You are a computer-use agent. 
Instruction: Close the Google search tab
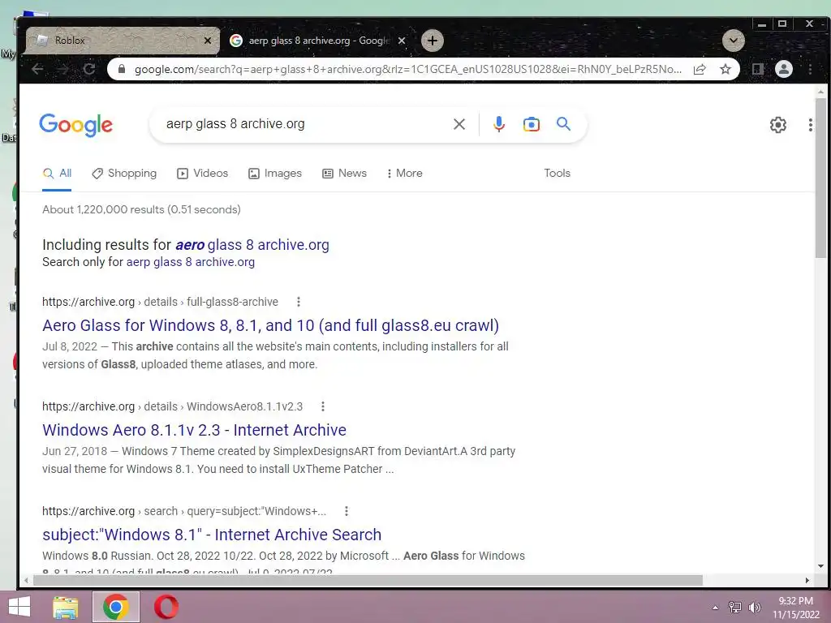coord(402,41)
